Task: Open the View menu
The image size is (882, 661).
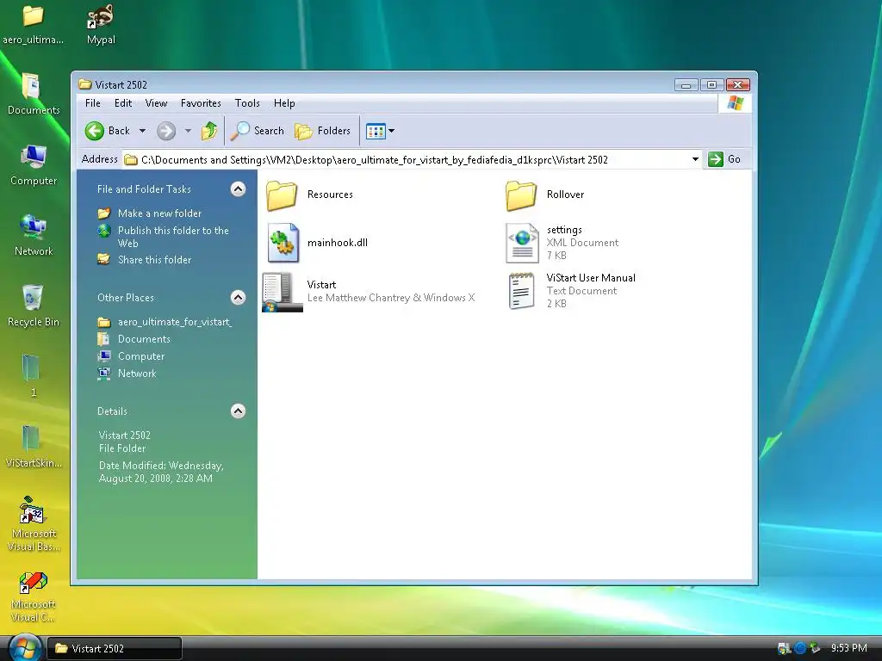Action: point(157,103)
